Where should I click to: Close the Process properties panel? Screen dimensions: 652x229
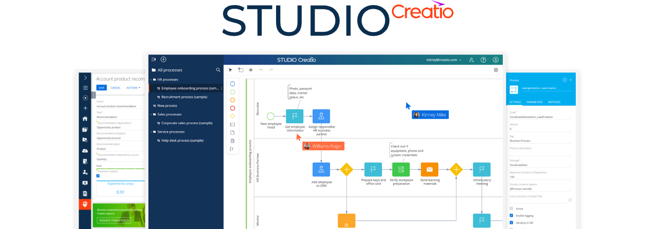click(571, 80)
